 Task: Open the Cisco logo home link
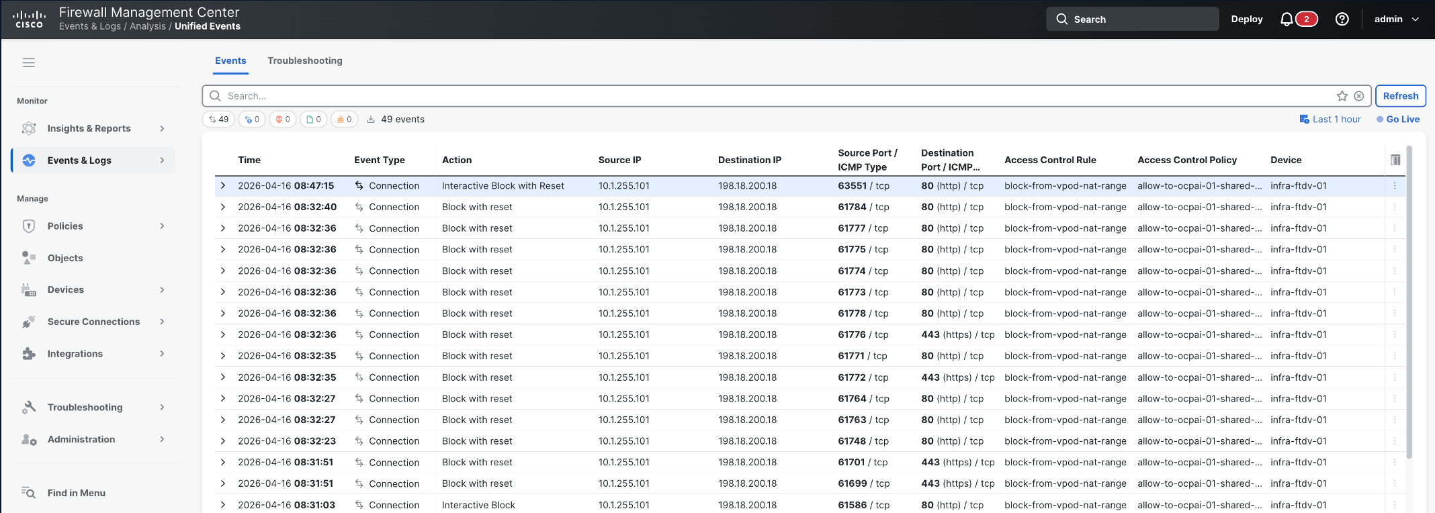coord(29,19)
